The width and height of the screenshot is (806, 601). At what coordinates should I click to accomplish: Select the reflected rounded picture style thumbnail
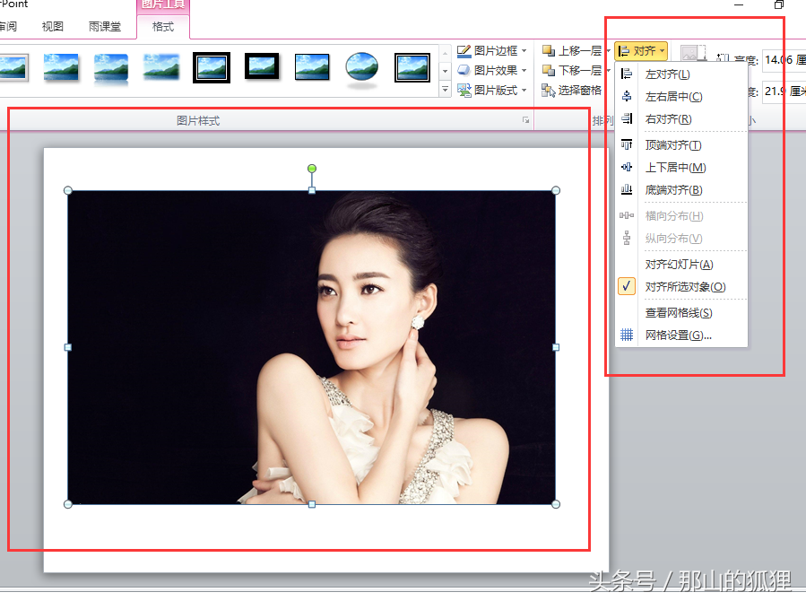click(111, 68)
